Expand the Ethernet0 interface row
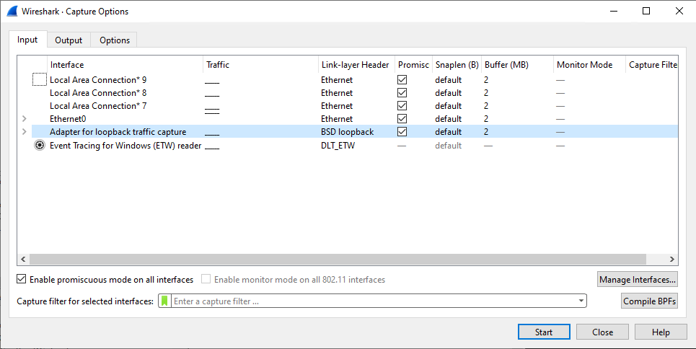 (25, 118)
